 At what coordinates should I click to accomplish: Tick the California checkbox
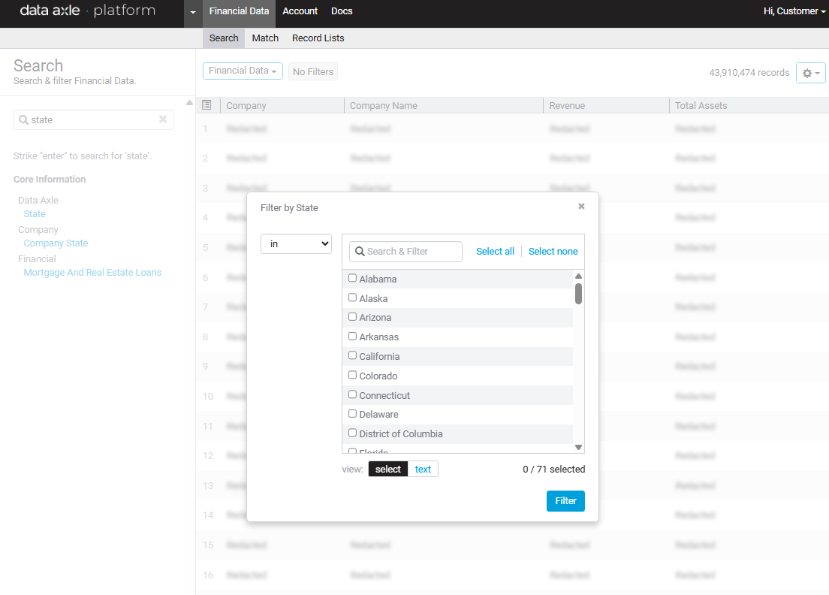coord(353,355)
